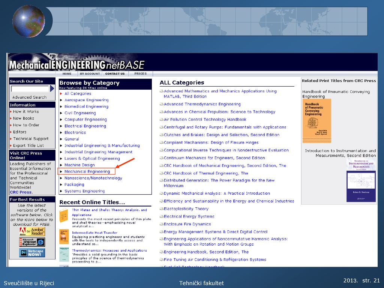Select Industrial Engineering & Manufacturing category
Screen dimensions: 384x288
pyautogui.click(x=102, y=145)
